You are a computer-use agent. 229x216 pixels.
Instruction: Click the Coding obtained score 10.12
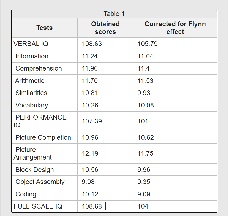tap(90, 194)
